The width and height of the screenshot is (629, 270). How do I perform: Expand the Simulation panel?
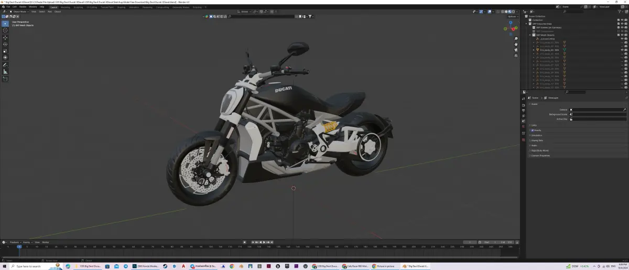pyautogui.click(x=537, y=135)
